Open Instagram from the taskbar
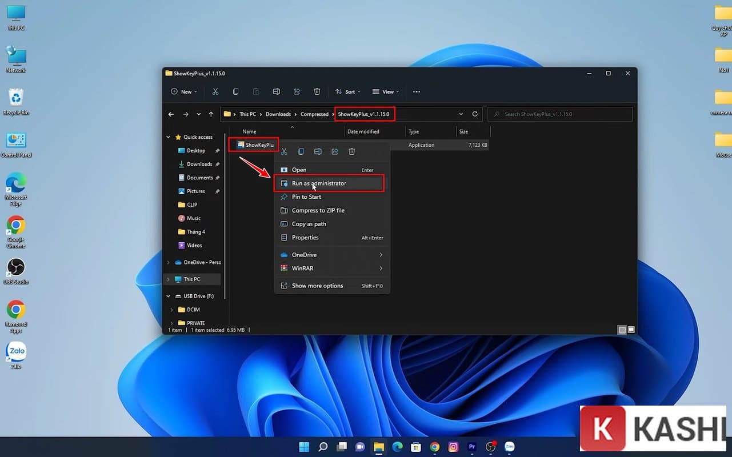This screenshot has width=732, height=457. tap(453, 447)
